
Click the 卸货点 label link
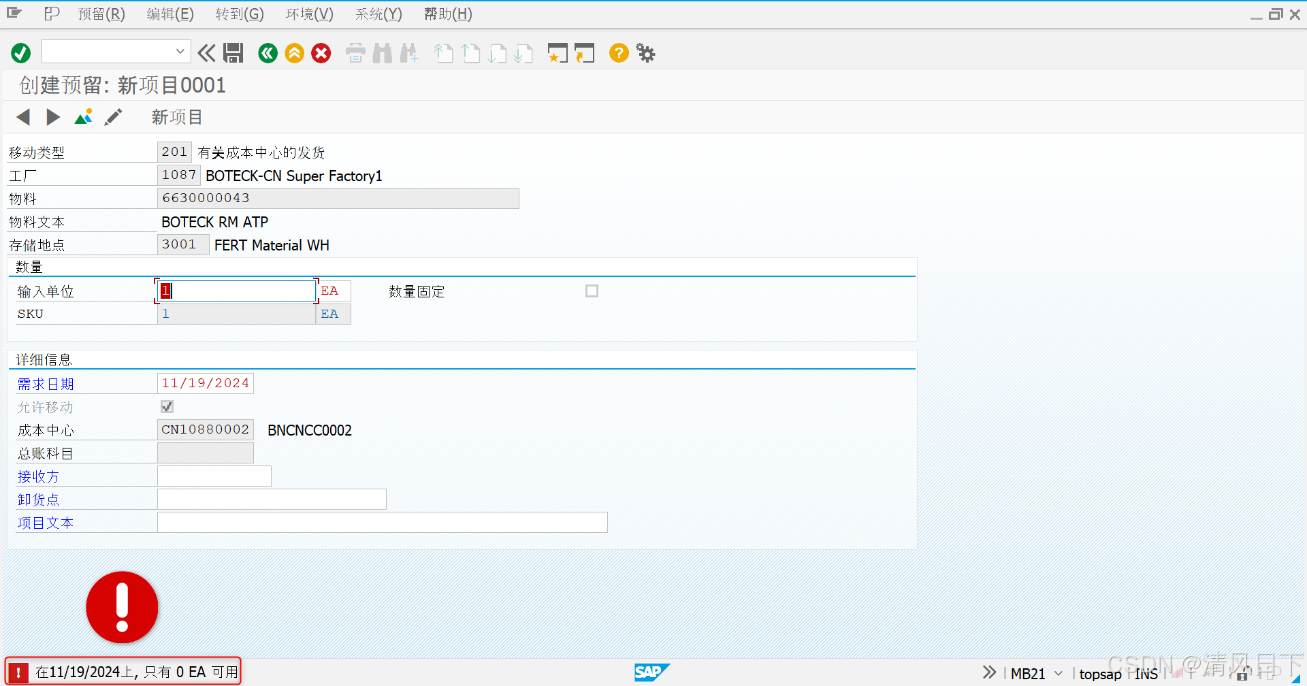click(x=39, y=500)
